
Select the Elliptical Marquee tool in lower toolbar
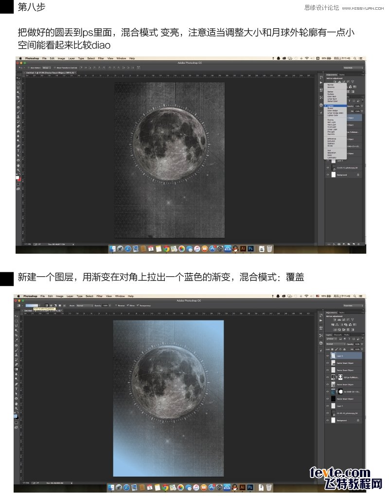coord(16,321)
